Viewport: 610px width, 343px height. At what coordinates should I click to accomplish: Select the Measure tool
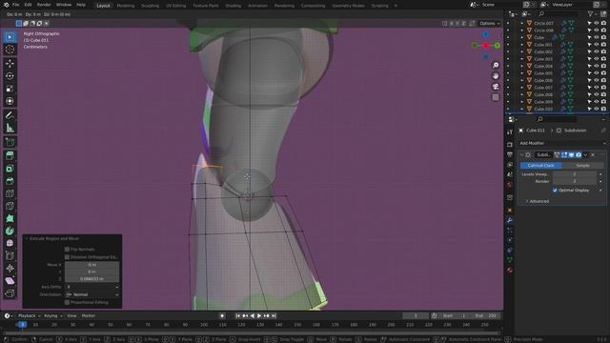[10, 128]
